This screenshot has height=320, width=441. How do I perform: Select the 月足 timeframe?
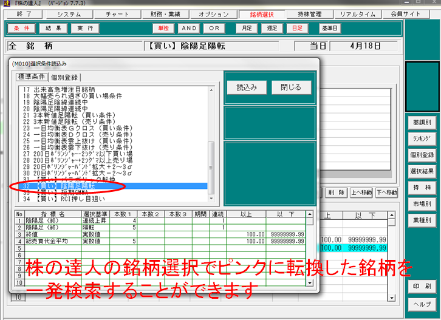coord(247,28)
